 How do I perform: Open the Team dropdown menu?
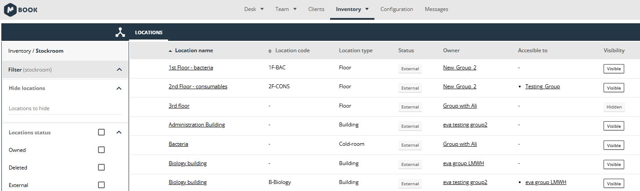point(286,9)
